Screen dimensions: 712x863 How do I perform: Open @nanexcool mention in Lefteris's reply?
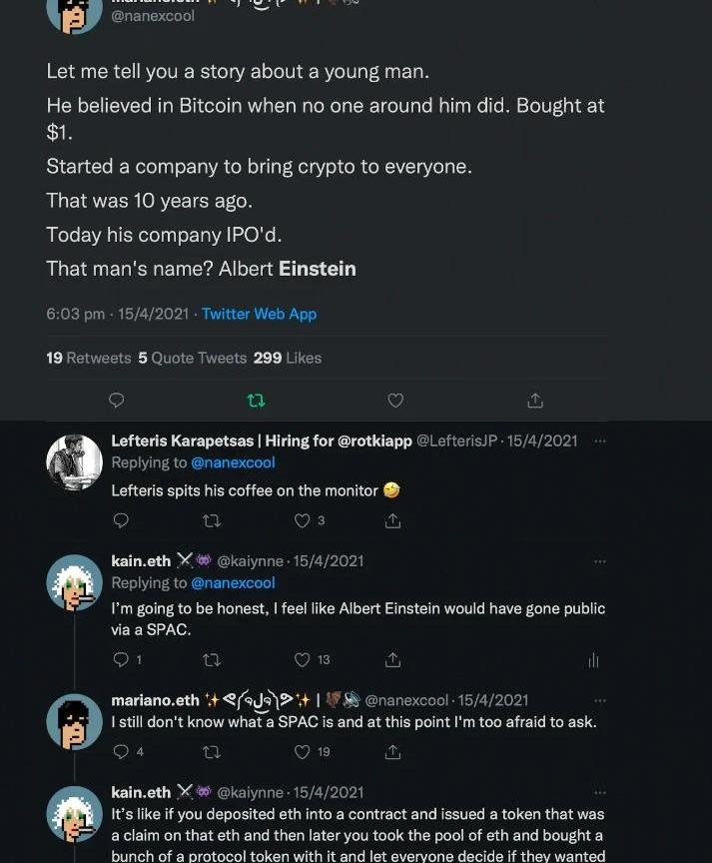(x=233, y=462)
